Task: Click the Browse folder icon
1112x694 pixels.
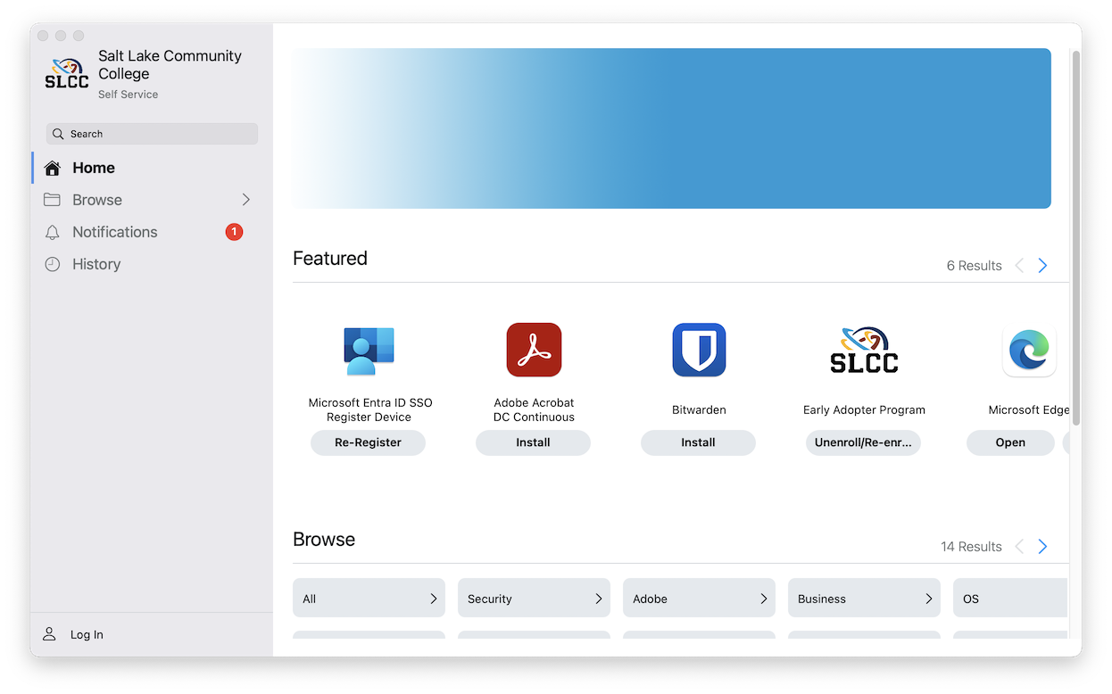Action: click(53, 200)
